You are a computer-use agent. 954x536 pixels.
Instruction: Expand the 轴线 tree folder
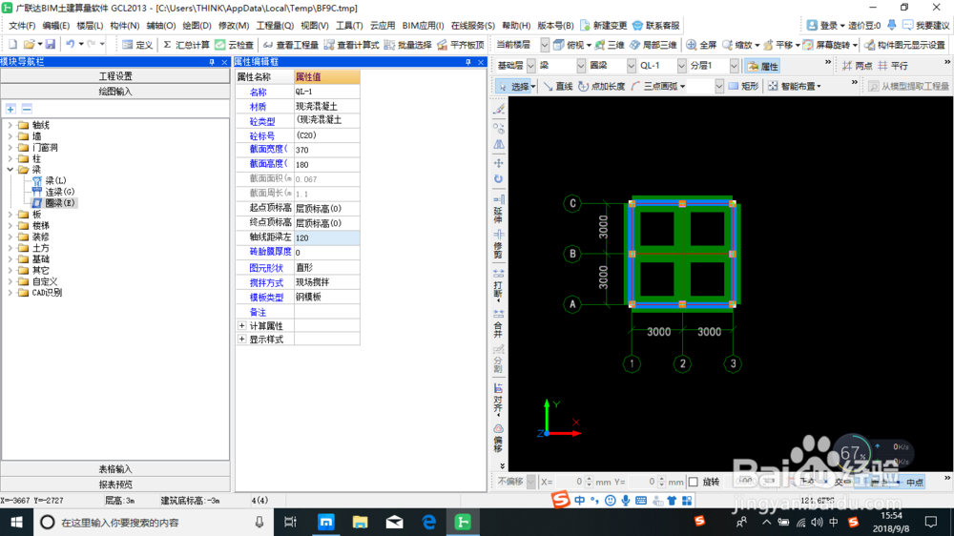click(10, 125)
